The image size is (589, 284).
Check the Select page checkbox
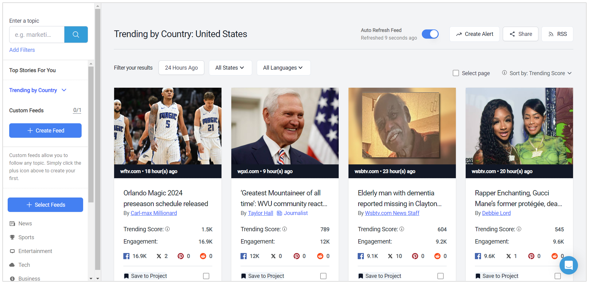click(x=456, y=73)
